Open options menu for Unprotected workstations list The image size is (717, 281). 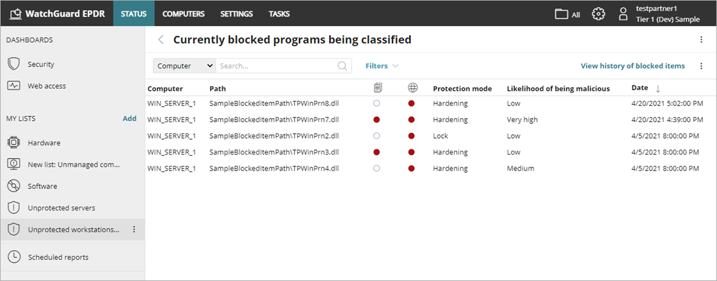[x=134, y=229]
